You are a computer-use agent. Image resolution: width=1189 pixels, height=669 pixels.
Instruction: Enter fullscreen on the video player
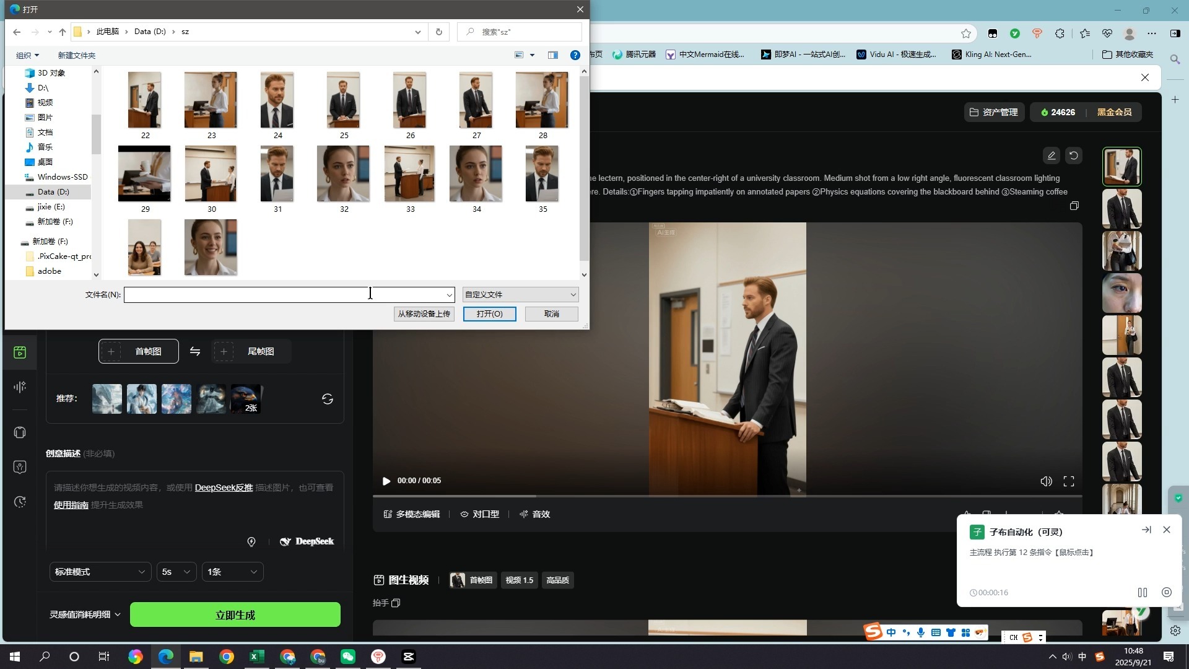tap(1069, 481)
